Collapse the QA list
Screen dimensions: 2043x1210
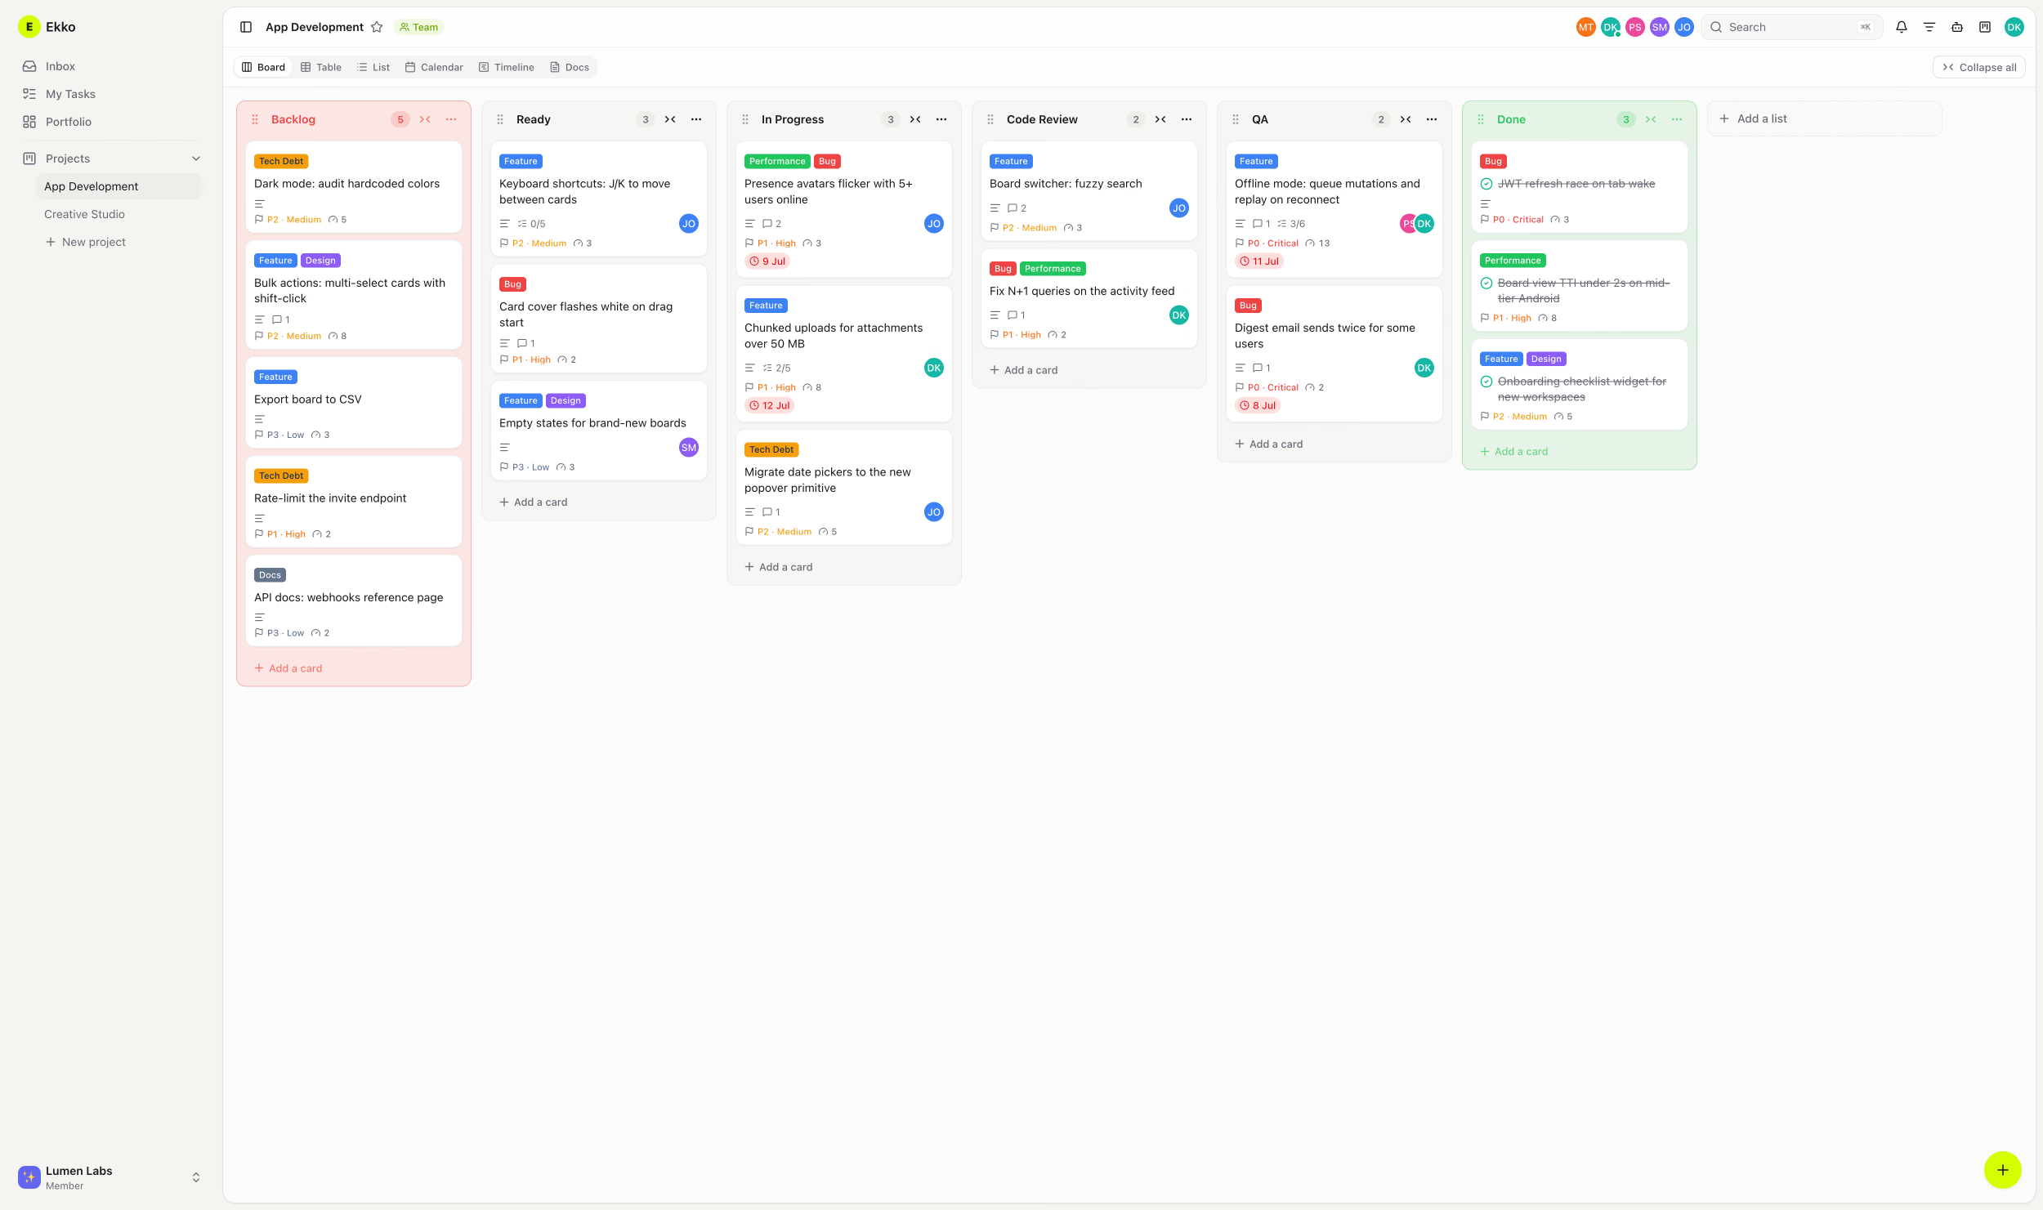[1406, 119]
